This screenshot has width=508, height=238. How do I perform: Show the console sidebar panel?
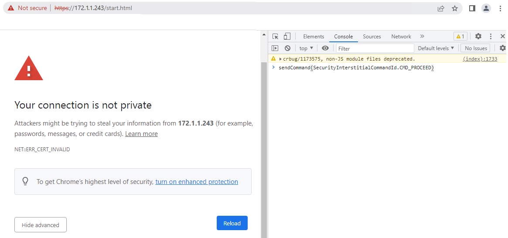pyautogui.click(x=275, y=48)
